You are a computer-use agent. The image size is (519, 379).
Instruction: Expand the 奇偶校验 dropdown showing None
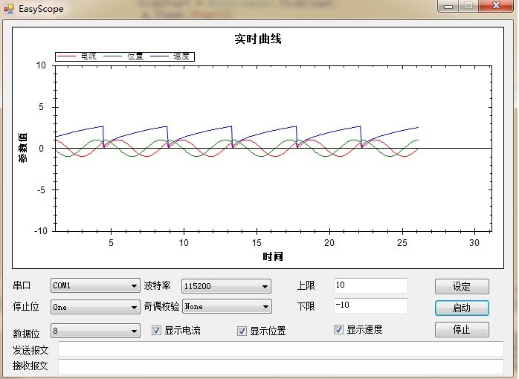[226, 306]
